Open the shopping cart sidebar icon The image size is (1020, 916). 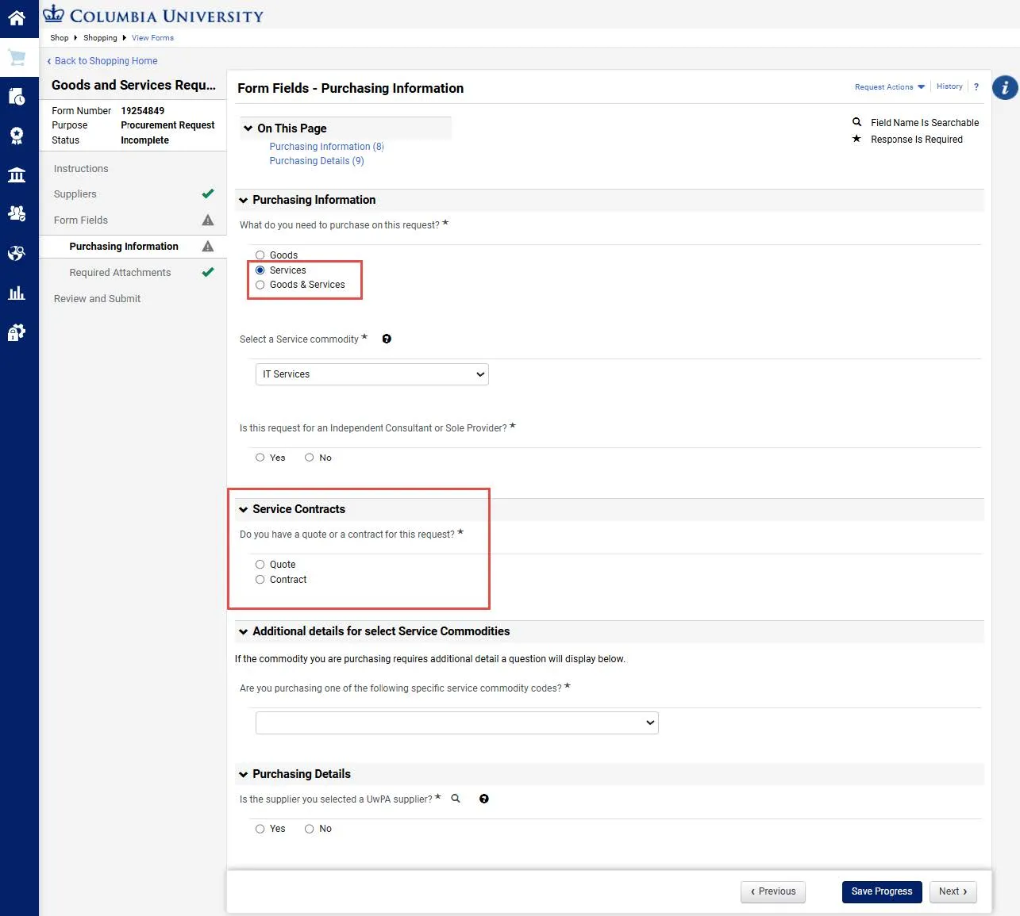pos(17,57)
